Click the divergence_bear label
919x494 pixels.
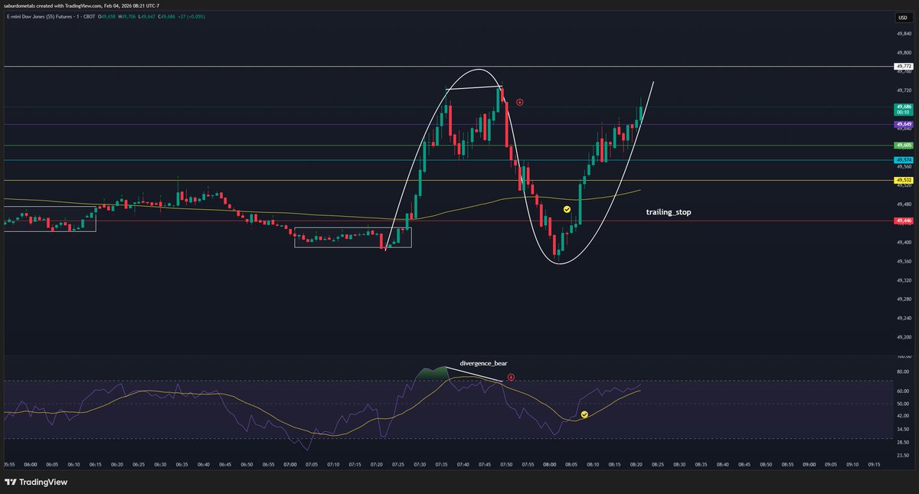(483, 363)
